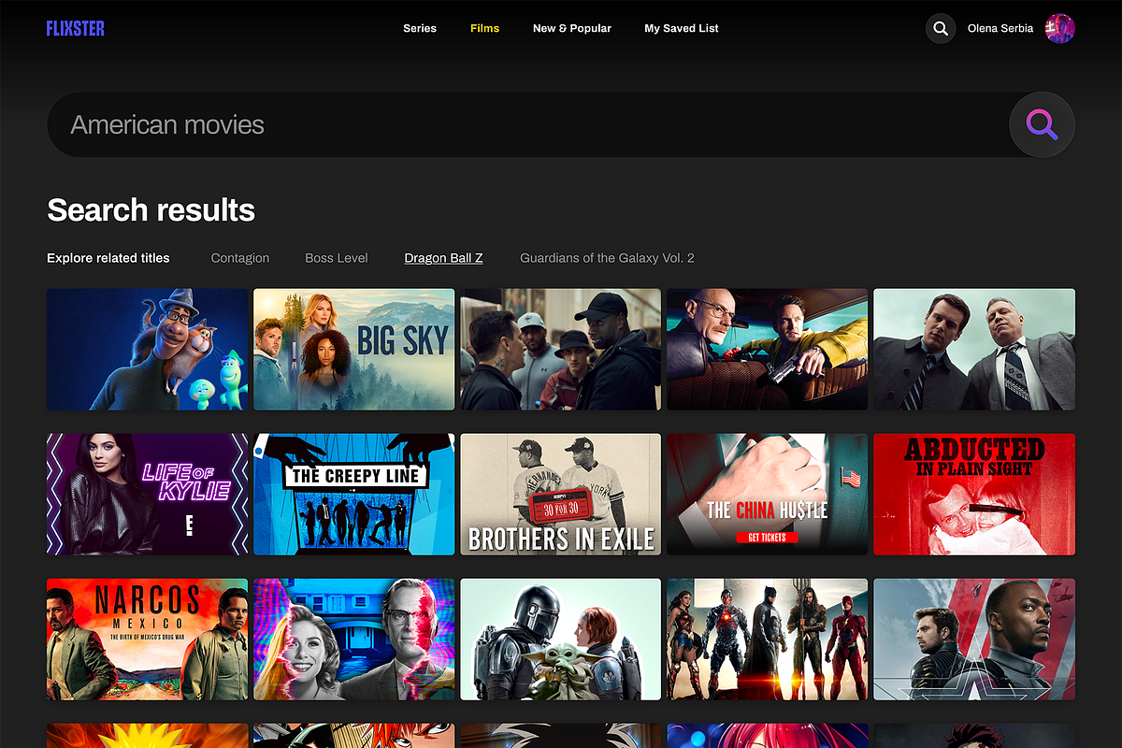The width and height of the screenshot is (1122, 748).
Task: Open the animated Soul movie thumbnail
Action: pos(148,349)
